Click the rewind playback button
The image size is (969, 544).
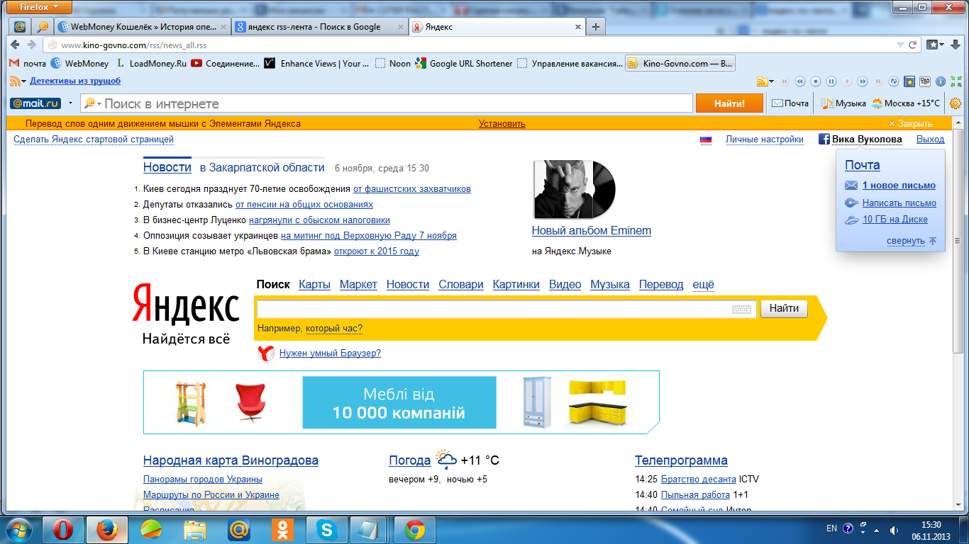click(x=800, y=81)
